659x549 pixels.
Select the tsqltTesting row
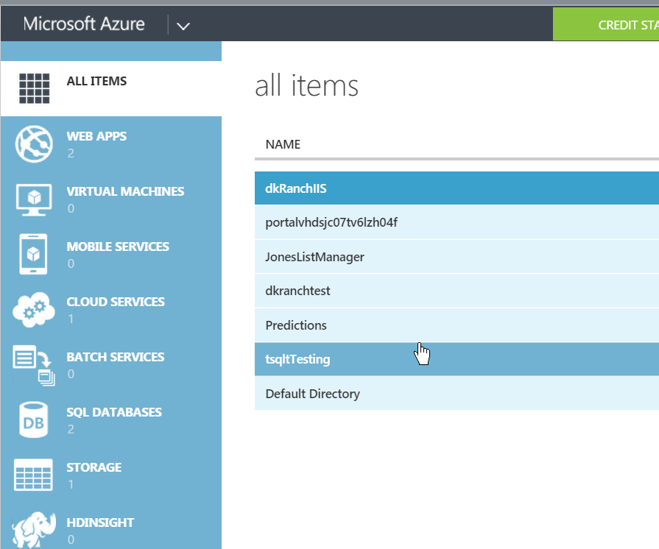(x=297, y=359)
